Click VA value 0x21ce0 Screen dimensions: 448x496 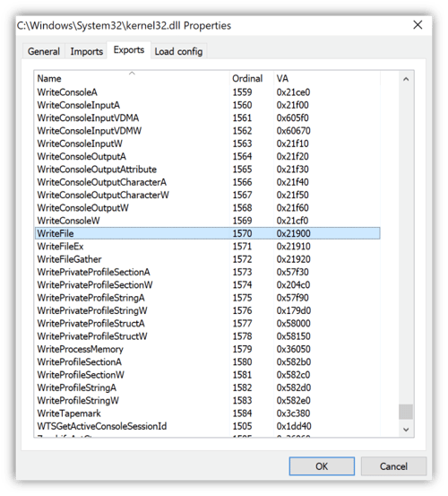tap(293, 92)
